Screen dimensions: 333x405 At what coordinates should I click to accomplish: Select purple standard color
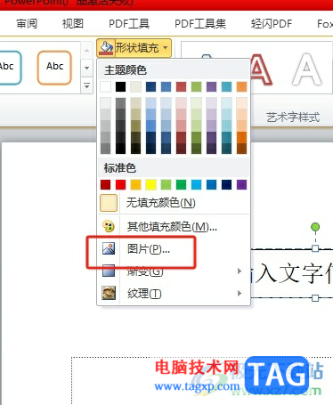(241, 184)
